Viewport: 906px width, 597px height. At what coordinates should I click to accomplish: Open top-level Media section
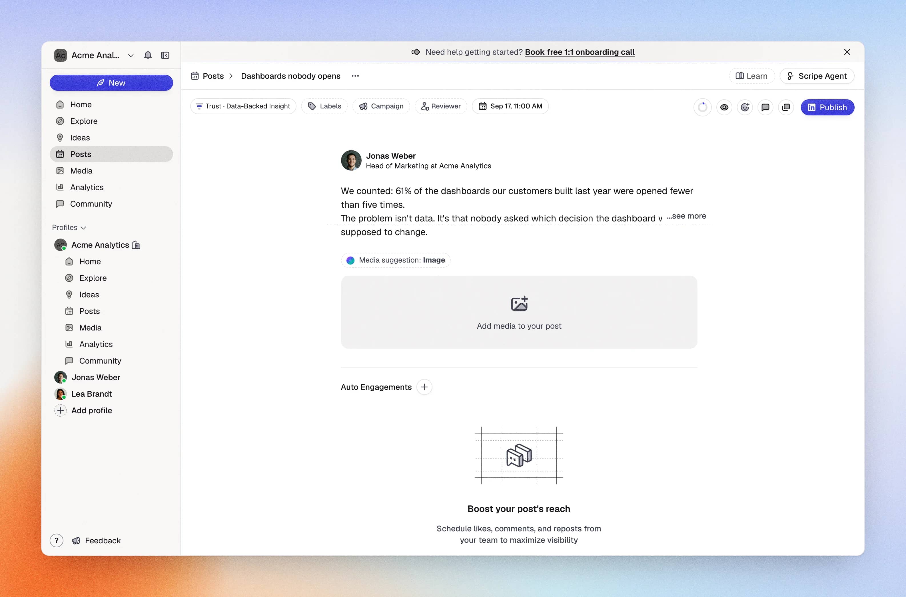[x=111, y=171]
